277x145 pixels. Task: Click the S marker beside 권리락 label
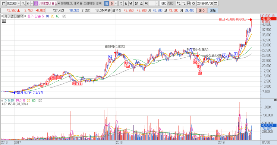(x=191, y=51)
